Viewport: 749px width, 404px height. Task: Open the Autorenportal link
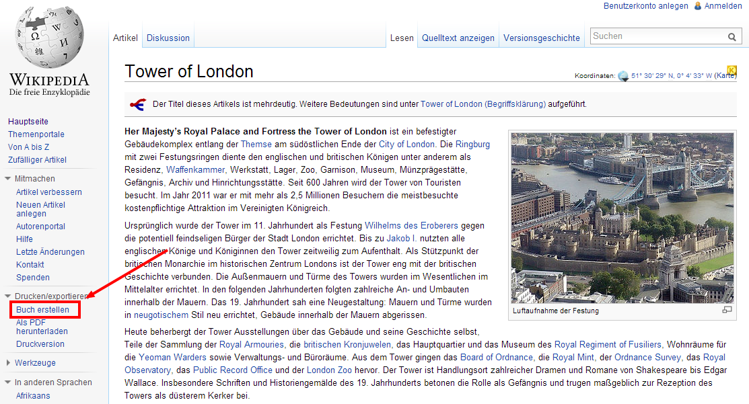(40, 227)
